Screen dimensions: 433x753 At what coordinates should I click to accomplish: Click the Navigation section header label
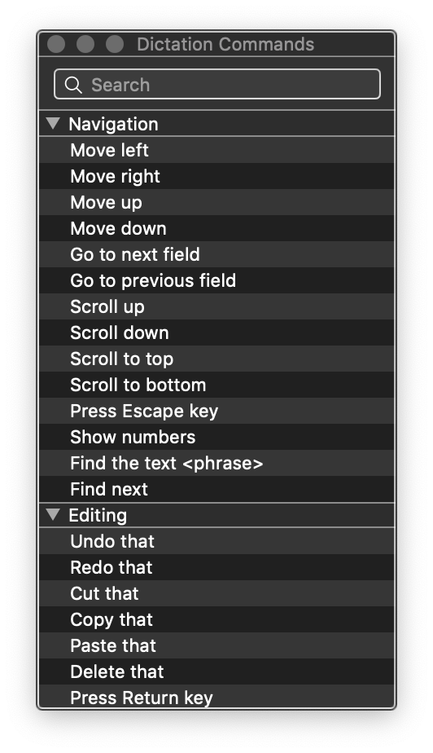(x=113, y=124)
